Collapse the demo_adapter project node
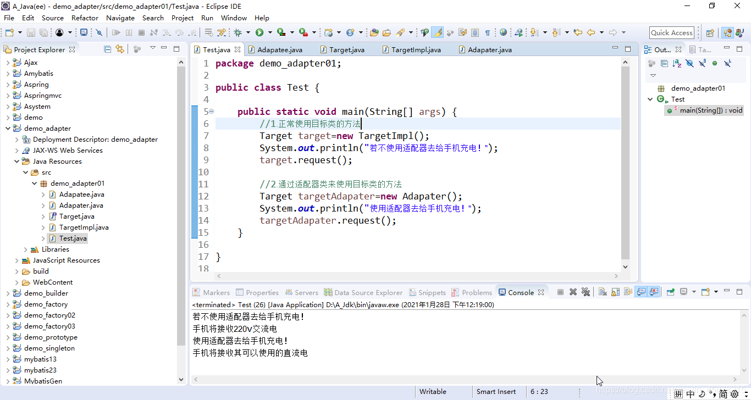Image resolution: width=751 pixels, height=400 pixels. pyautogui.click(x=8, y=129)
